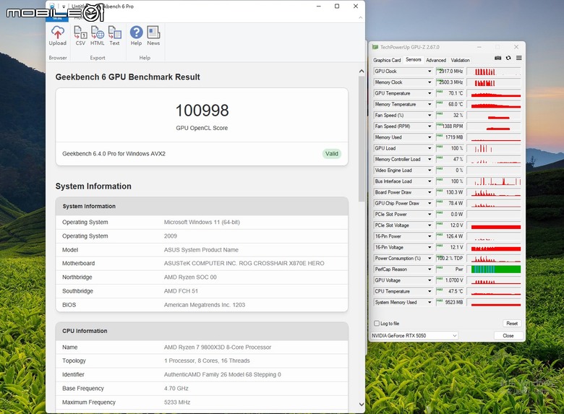The height and width of the screenshot is (414, 564).
Task: Open GPU Temperature sensor dropdown
Action: point(430,93)
